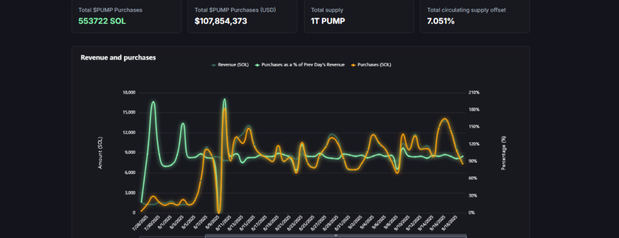Toggle the Purchases (SOL) legend series
Viewport: 619px width, 238px height.
(x=371, y=64)
